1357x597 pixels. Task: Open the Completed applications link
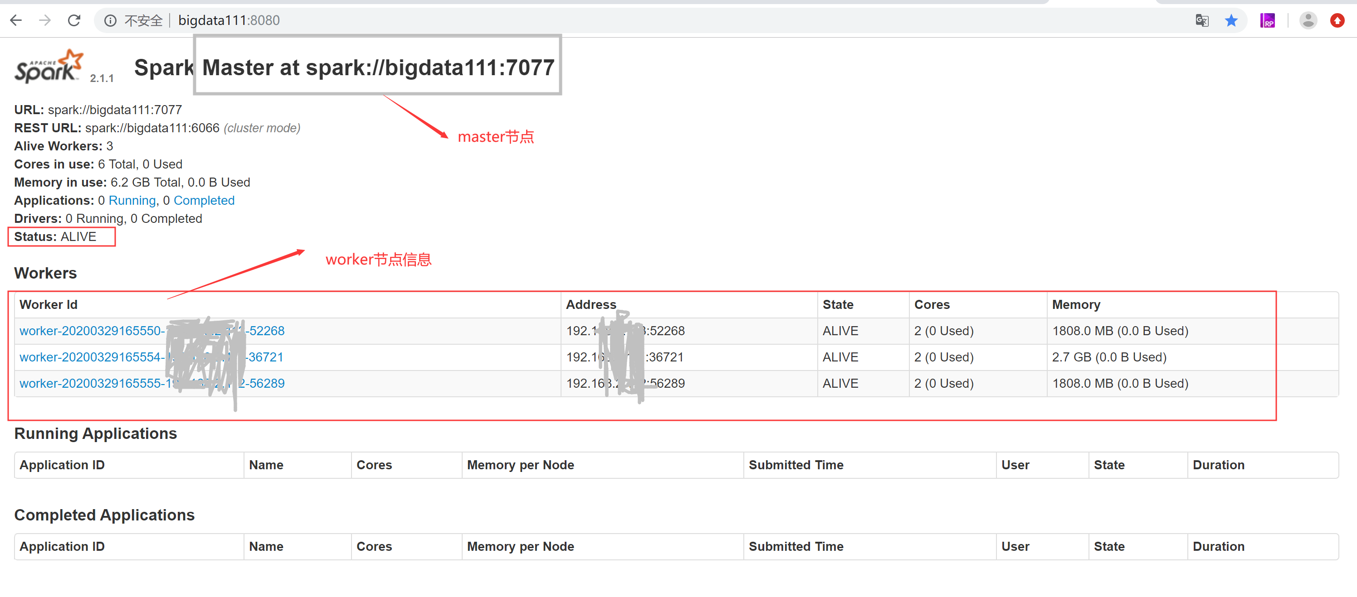(204, 200)
